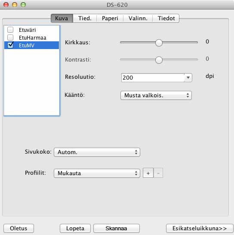
Task: Select the EtuMV row label
Action: [27, 46]
